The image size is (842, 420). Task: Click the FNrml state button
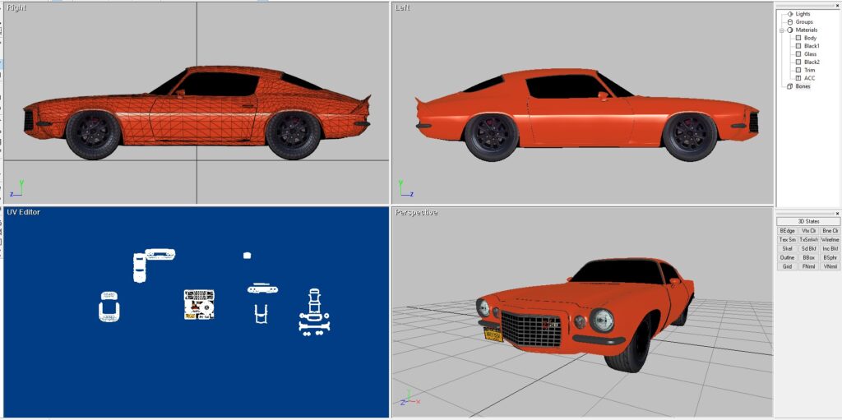click(x=809, y=266)
